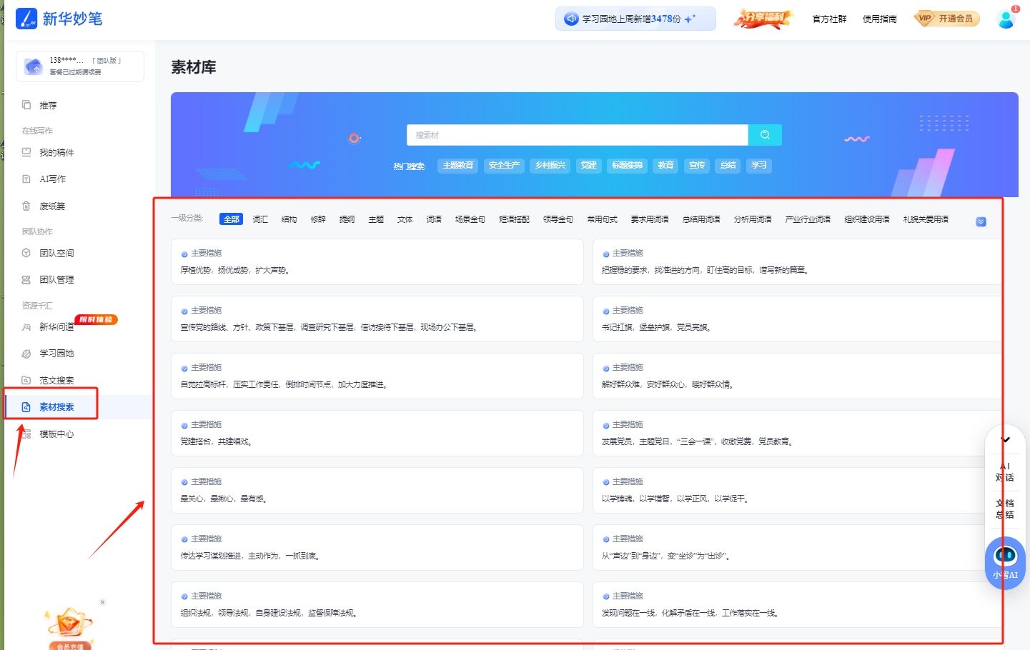Click the 学习园地 sidebar icon
Viewport: 1030px width, 650px height.
pos(26,353)
